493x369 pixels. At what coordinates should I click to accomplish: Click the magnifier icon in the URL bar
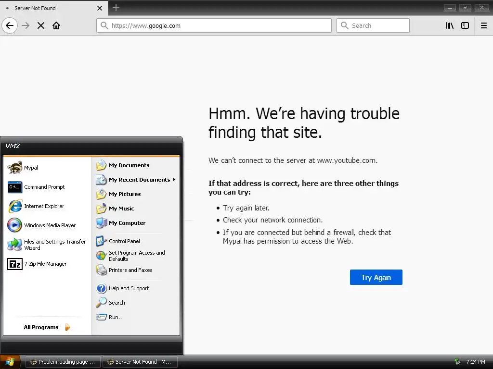[x=104, y=25]
